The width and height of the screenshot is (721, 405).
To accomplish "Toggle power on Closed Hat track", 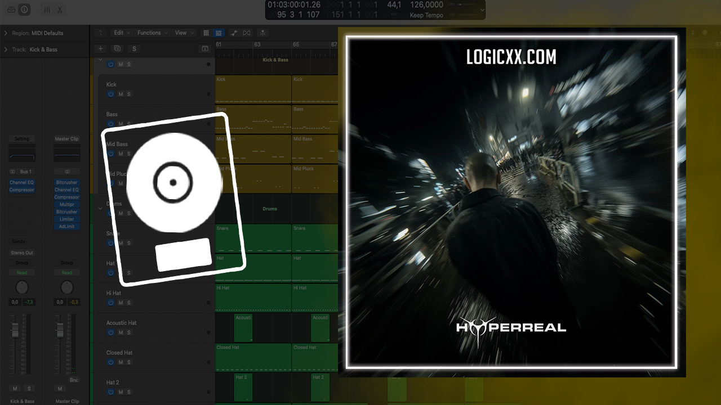I will pyautogui.click(x=111, y=362).
